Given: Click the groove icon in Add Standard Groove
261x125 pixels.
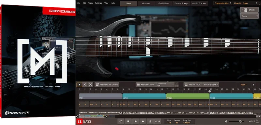Looking at the screenshot, I should [97, 85].
